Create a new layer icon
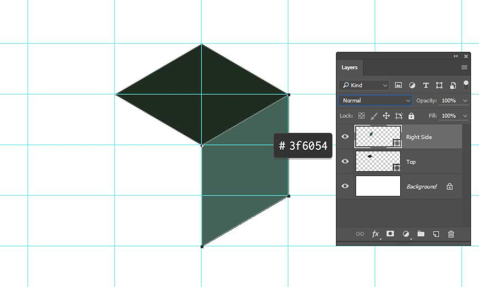The width and height of the screenshot is (479, 287). (x=436, y=234)
